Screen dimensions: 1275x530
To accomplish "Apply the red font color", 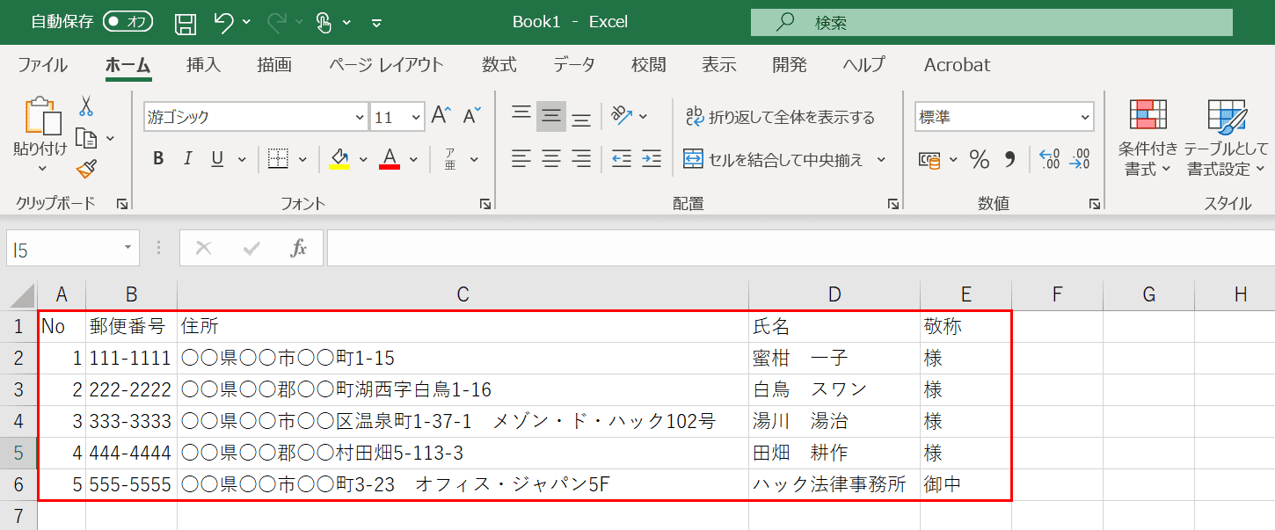I will (x=390, y=159).
